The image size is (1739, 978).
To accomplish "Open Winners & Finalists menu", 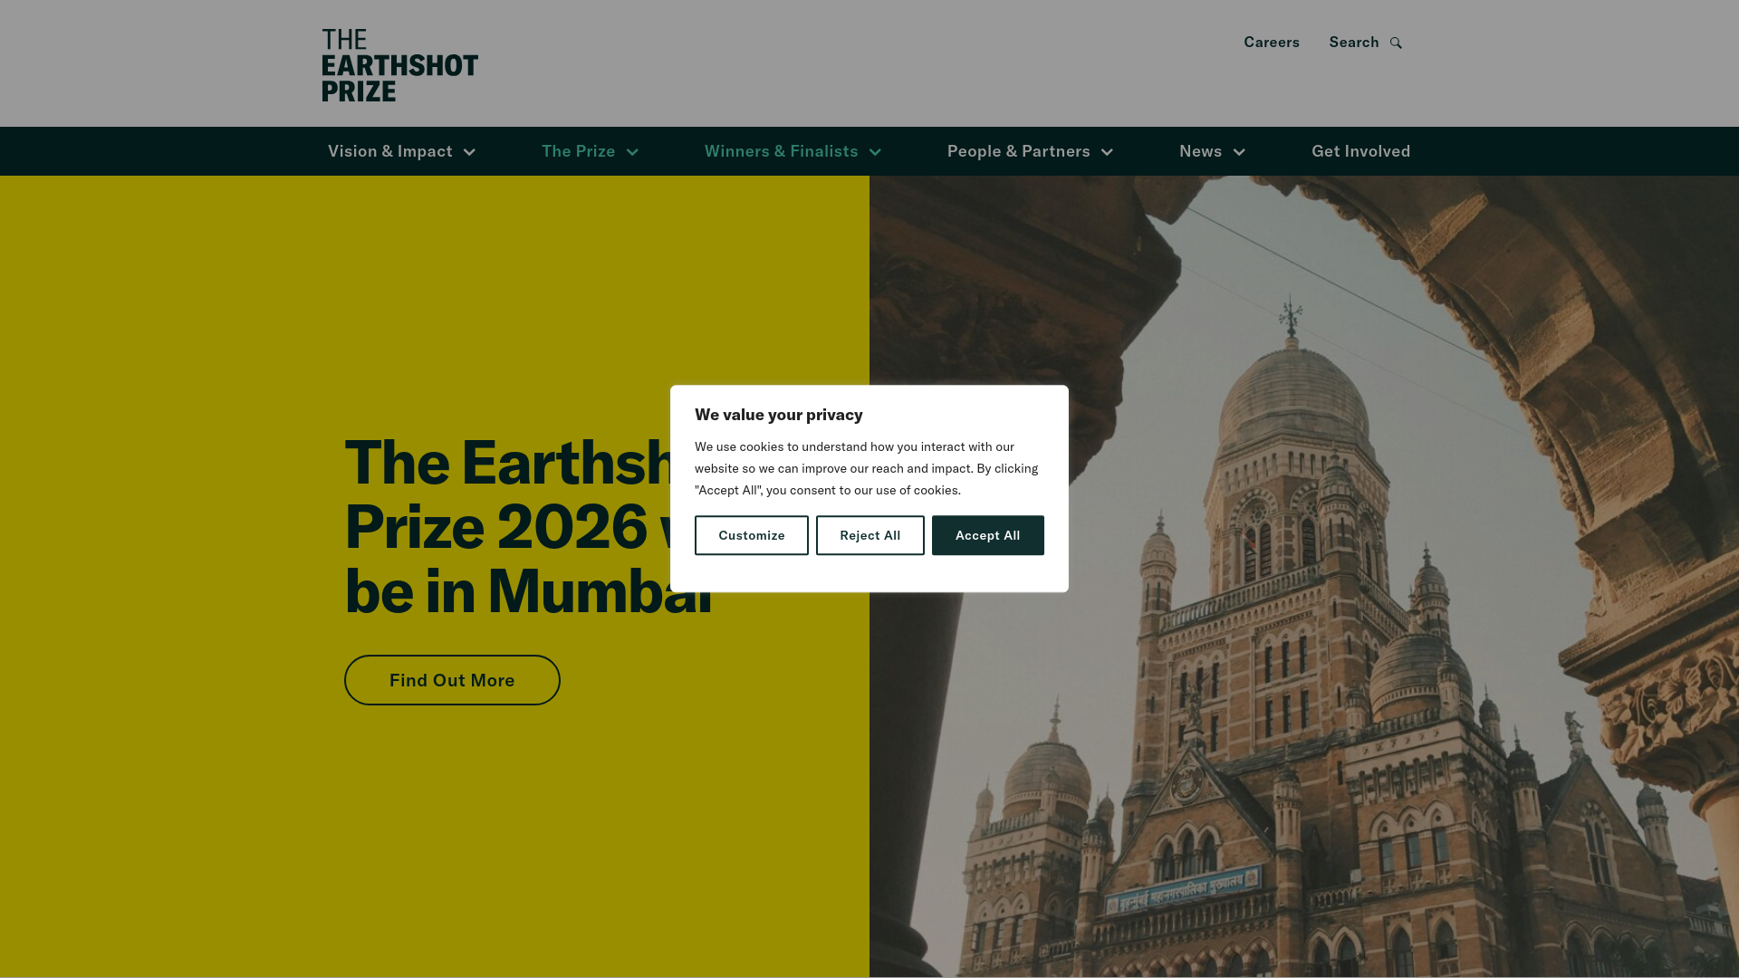I will tap(781, 151).
